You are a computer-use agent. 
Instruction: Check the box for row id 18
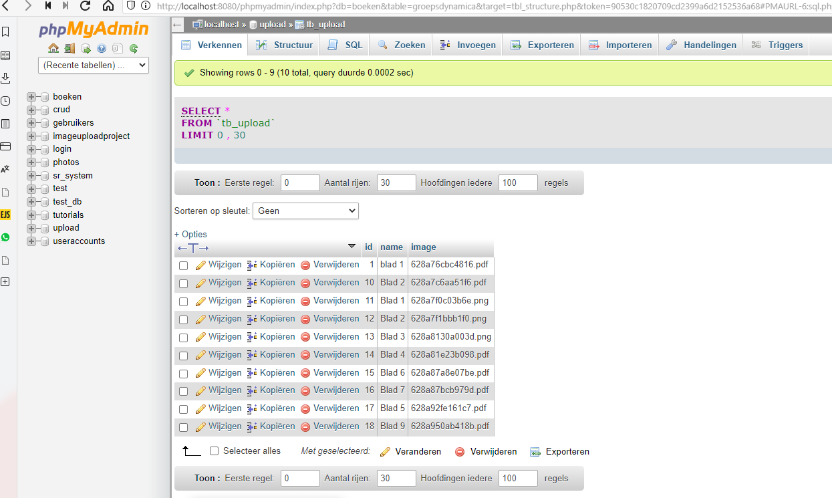pyautogui.click(x=183, y=427)
